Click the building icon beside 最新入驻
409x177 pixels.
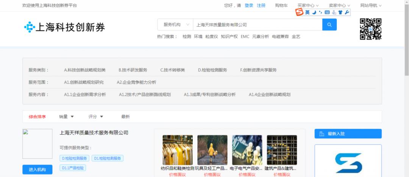[322, 134]
